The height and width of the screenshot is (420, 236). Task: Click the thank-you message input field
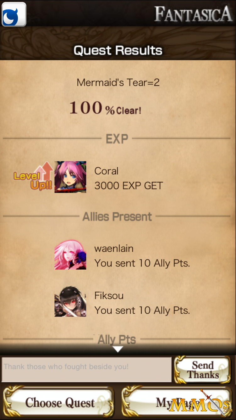click(87, 369)
